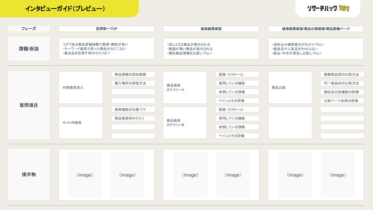
Task: Select the 類似品比較機能の評価 item
Action: click(x=342, y=92)
